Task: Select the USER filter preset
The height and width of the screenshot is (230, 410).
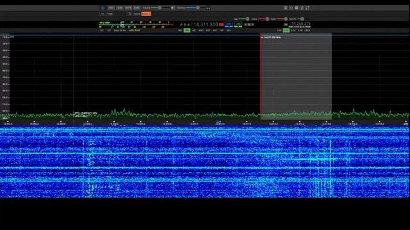Action: tap(307, 31)
